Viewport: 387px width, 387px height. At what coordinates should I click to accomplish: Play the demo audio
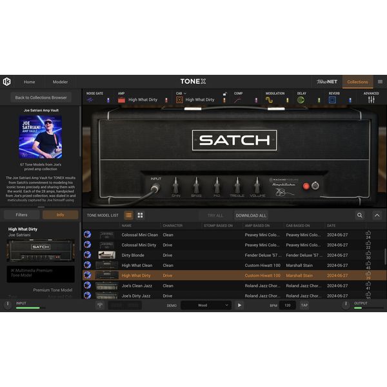pyautogui.click(x=239, y=305)
